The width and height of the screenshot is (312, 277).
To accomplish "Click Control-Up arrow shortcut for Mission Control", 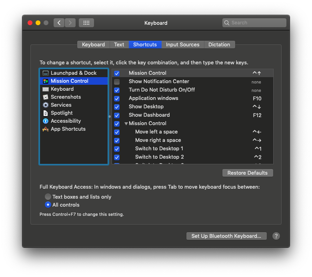I will tap(257, 73).
